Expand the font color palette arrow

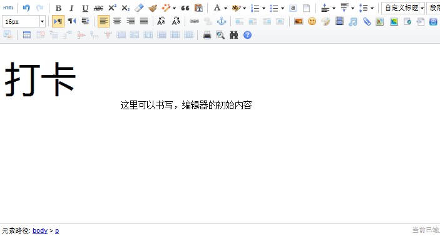225,8
